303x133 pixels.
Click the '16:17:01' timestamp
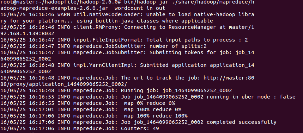click(x=42, y=109)
